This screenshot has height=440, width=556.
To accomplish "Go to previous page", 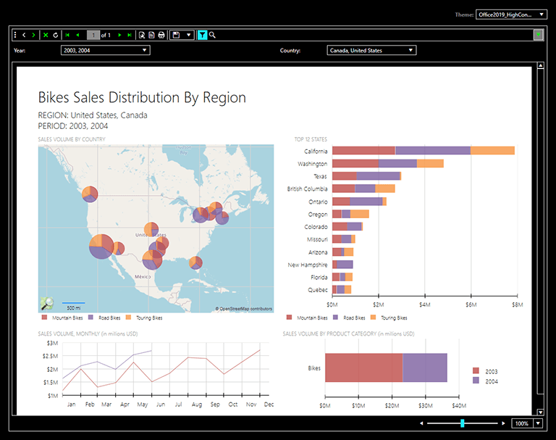I will [x=77, y=35].
